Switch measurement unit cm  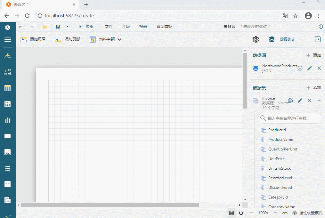pyautogui.click(x=285, y=213)
